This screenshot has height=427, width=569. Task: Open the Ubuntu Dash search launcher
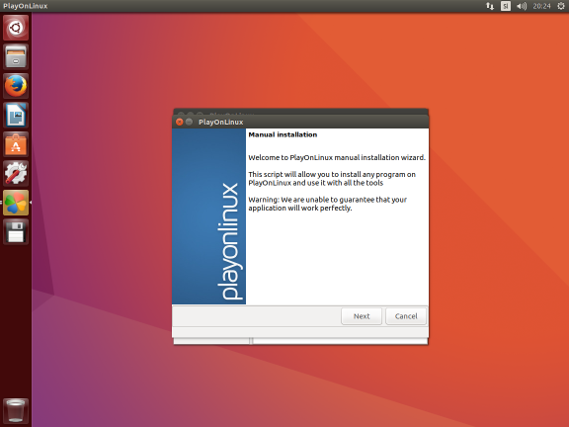pos(16,28)
